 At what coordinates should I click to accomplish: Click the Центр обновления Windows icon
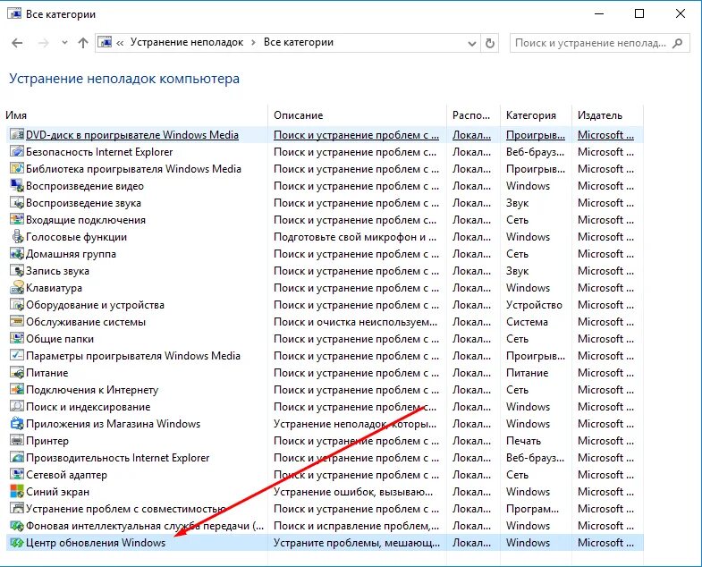(17, 543)
